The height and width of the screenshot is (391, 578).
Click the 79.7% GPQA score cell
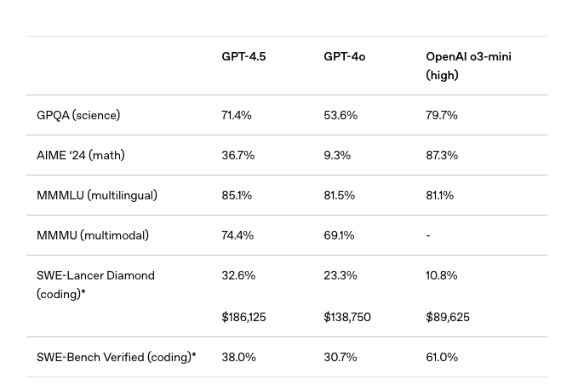coord(442,115)
